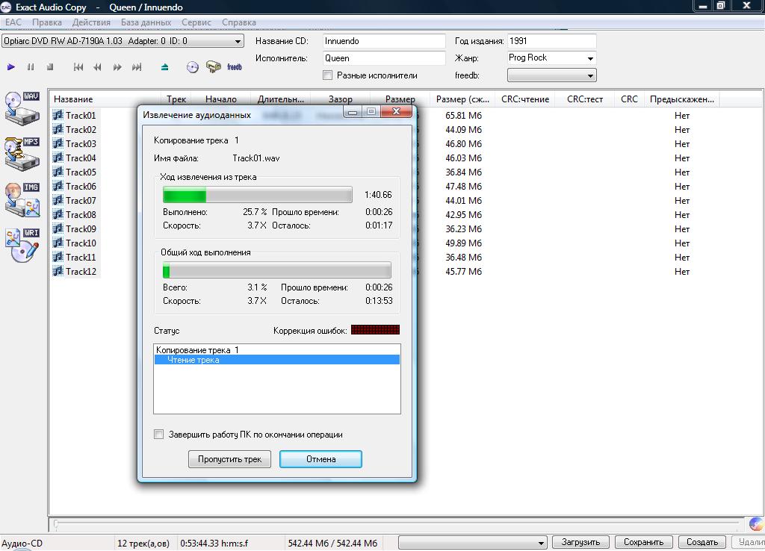The width and height of the screenshot is (765, 551).
Task: Click the WAV extract-to-disk icon
Action: tap(22, 107)
